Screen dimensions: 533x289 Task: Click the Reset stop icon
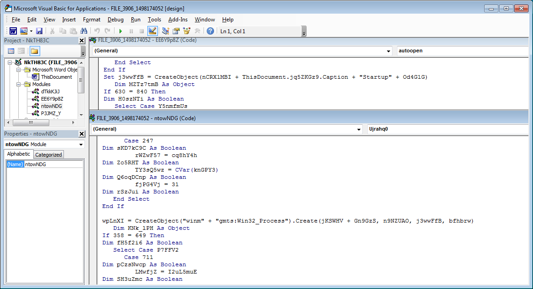[142, 31]
